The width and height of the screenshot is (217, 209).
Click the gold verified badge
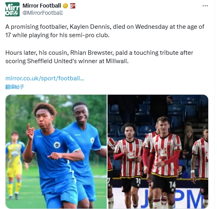tap(65, 6)
